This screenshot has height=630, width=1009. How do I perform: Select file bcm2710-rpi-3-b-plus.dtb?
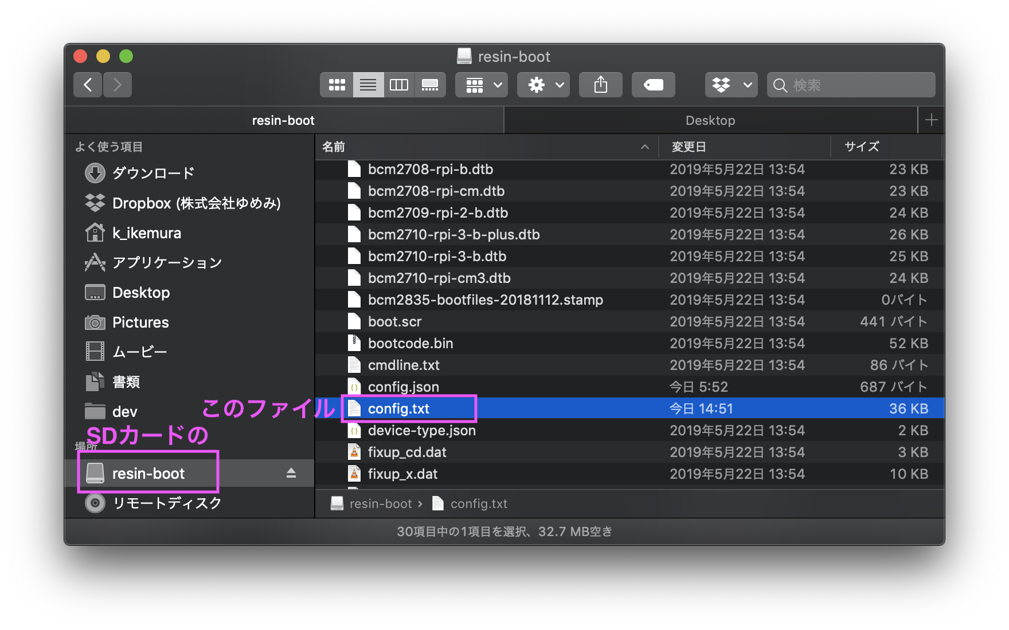pos(629,235)
